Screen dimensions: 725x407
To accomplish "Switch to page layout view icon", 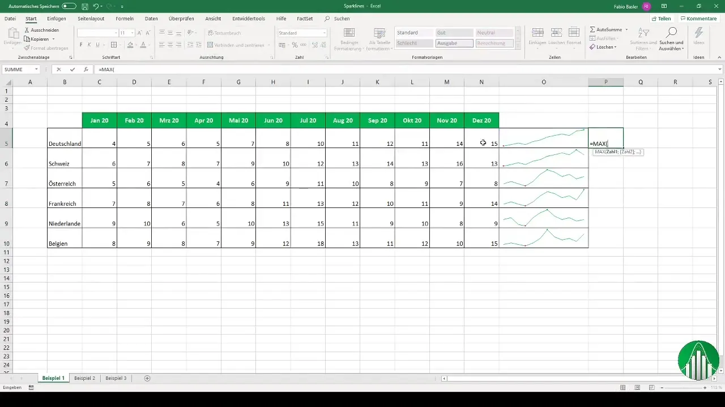I will [638, 388].
